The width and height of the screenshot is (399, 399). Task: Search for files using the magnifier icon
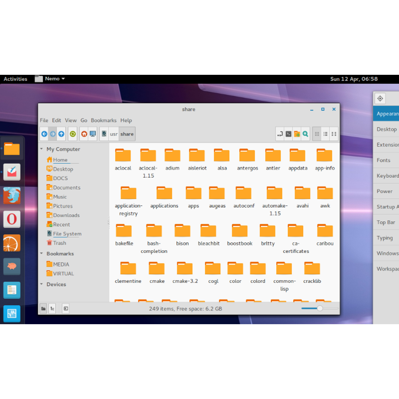305,134
